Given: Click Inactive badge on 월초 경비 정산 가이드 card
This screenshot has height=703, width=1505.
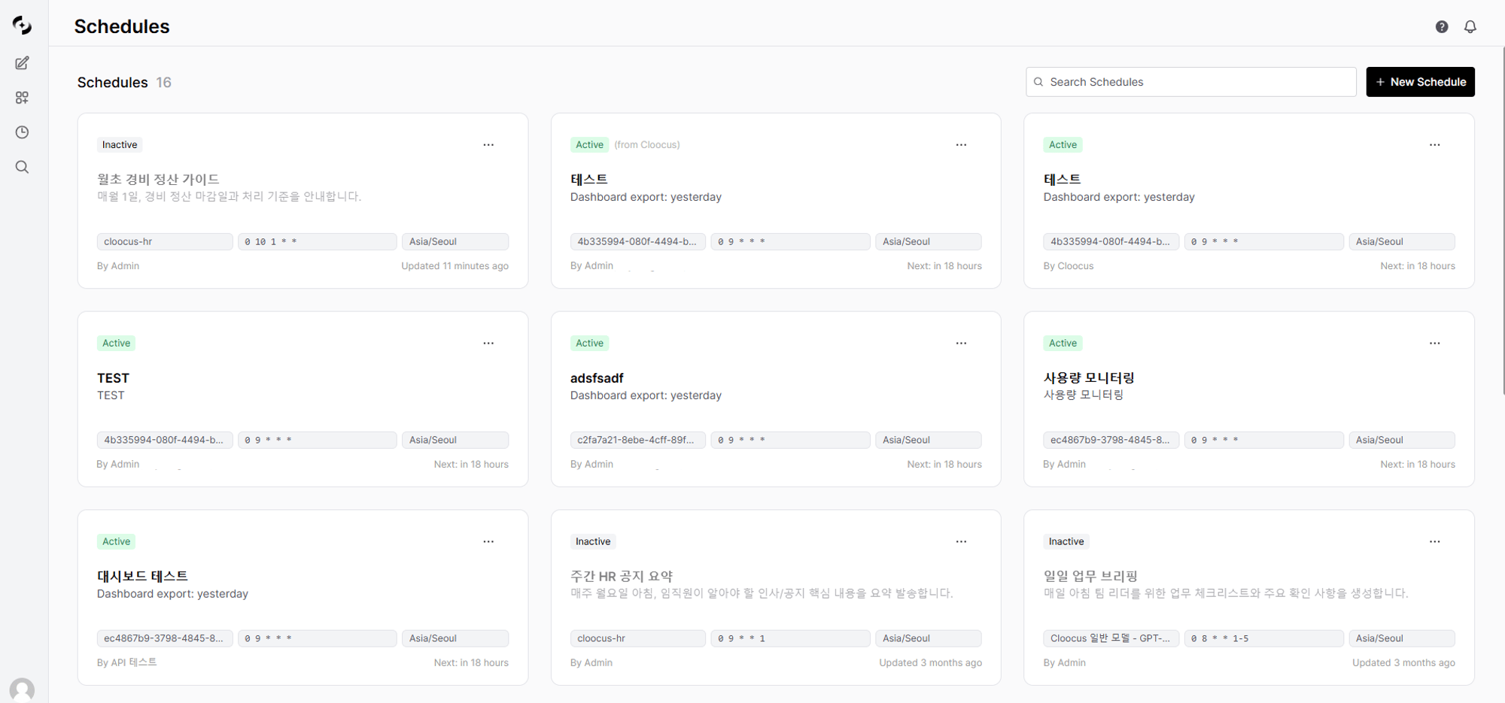Looking at the screenshot, I should pos(120,144).
